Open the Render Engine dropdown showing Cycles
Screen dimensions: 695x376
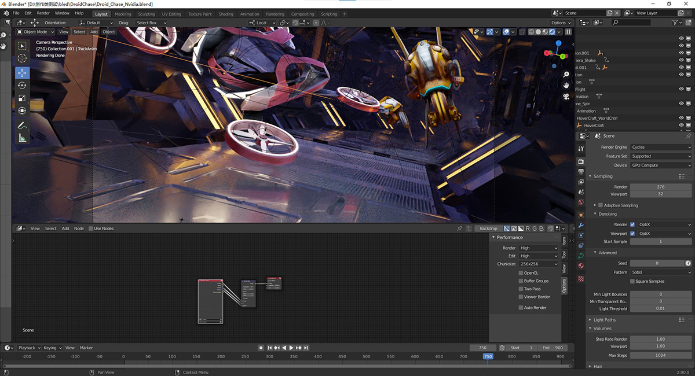pyautogui.click(x=660, y=147)
